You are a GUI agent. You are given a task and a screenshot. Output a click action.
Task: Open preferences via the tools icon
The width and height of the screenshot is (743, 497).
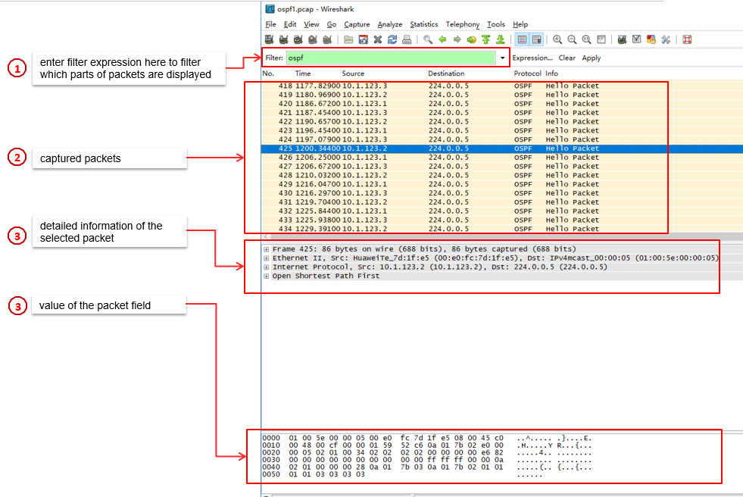pos(666,40)
